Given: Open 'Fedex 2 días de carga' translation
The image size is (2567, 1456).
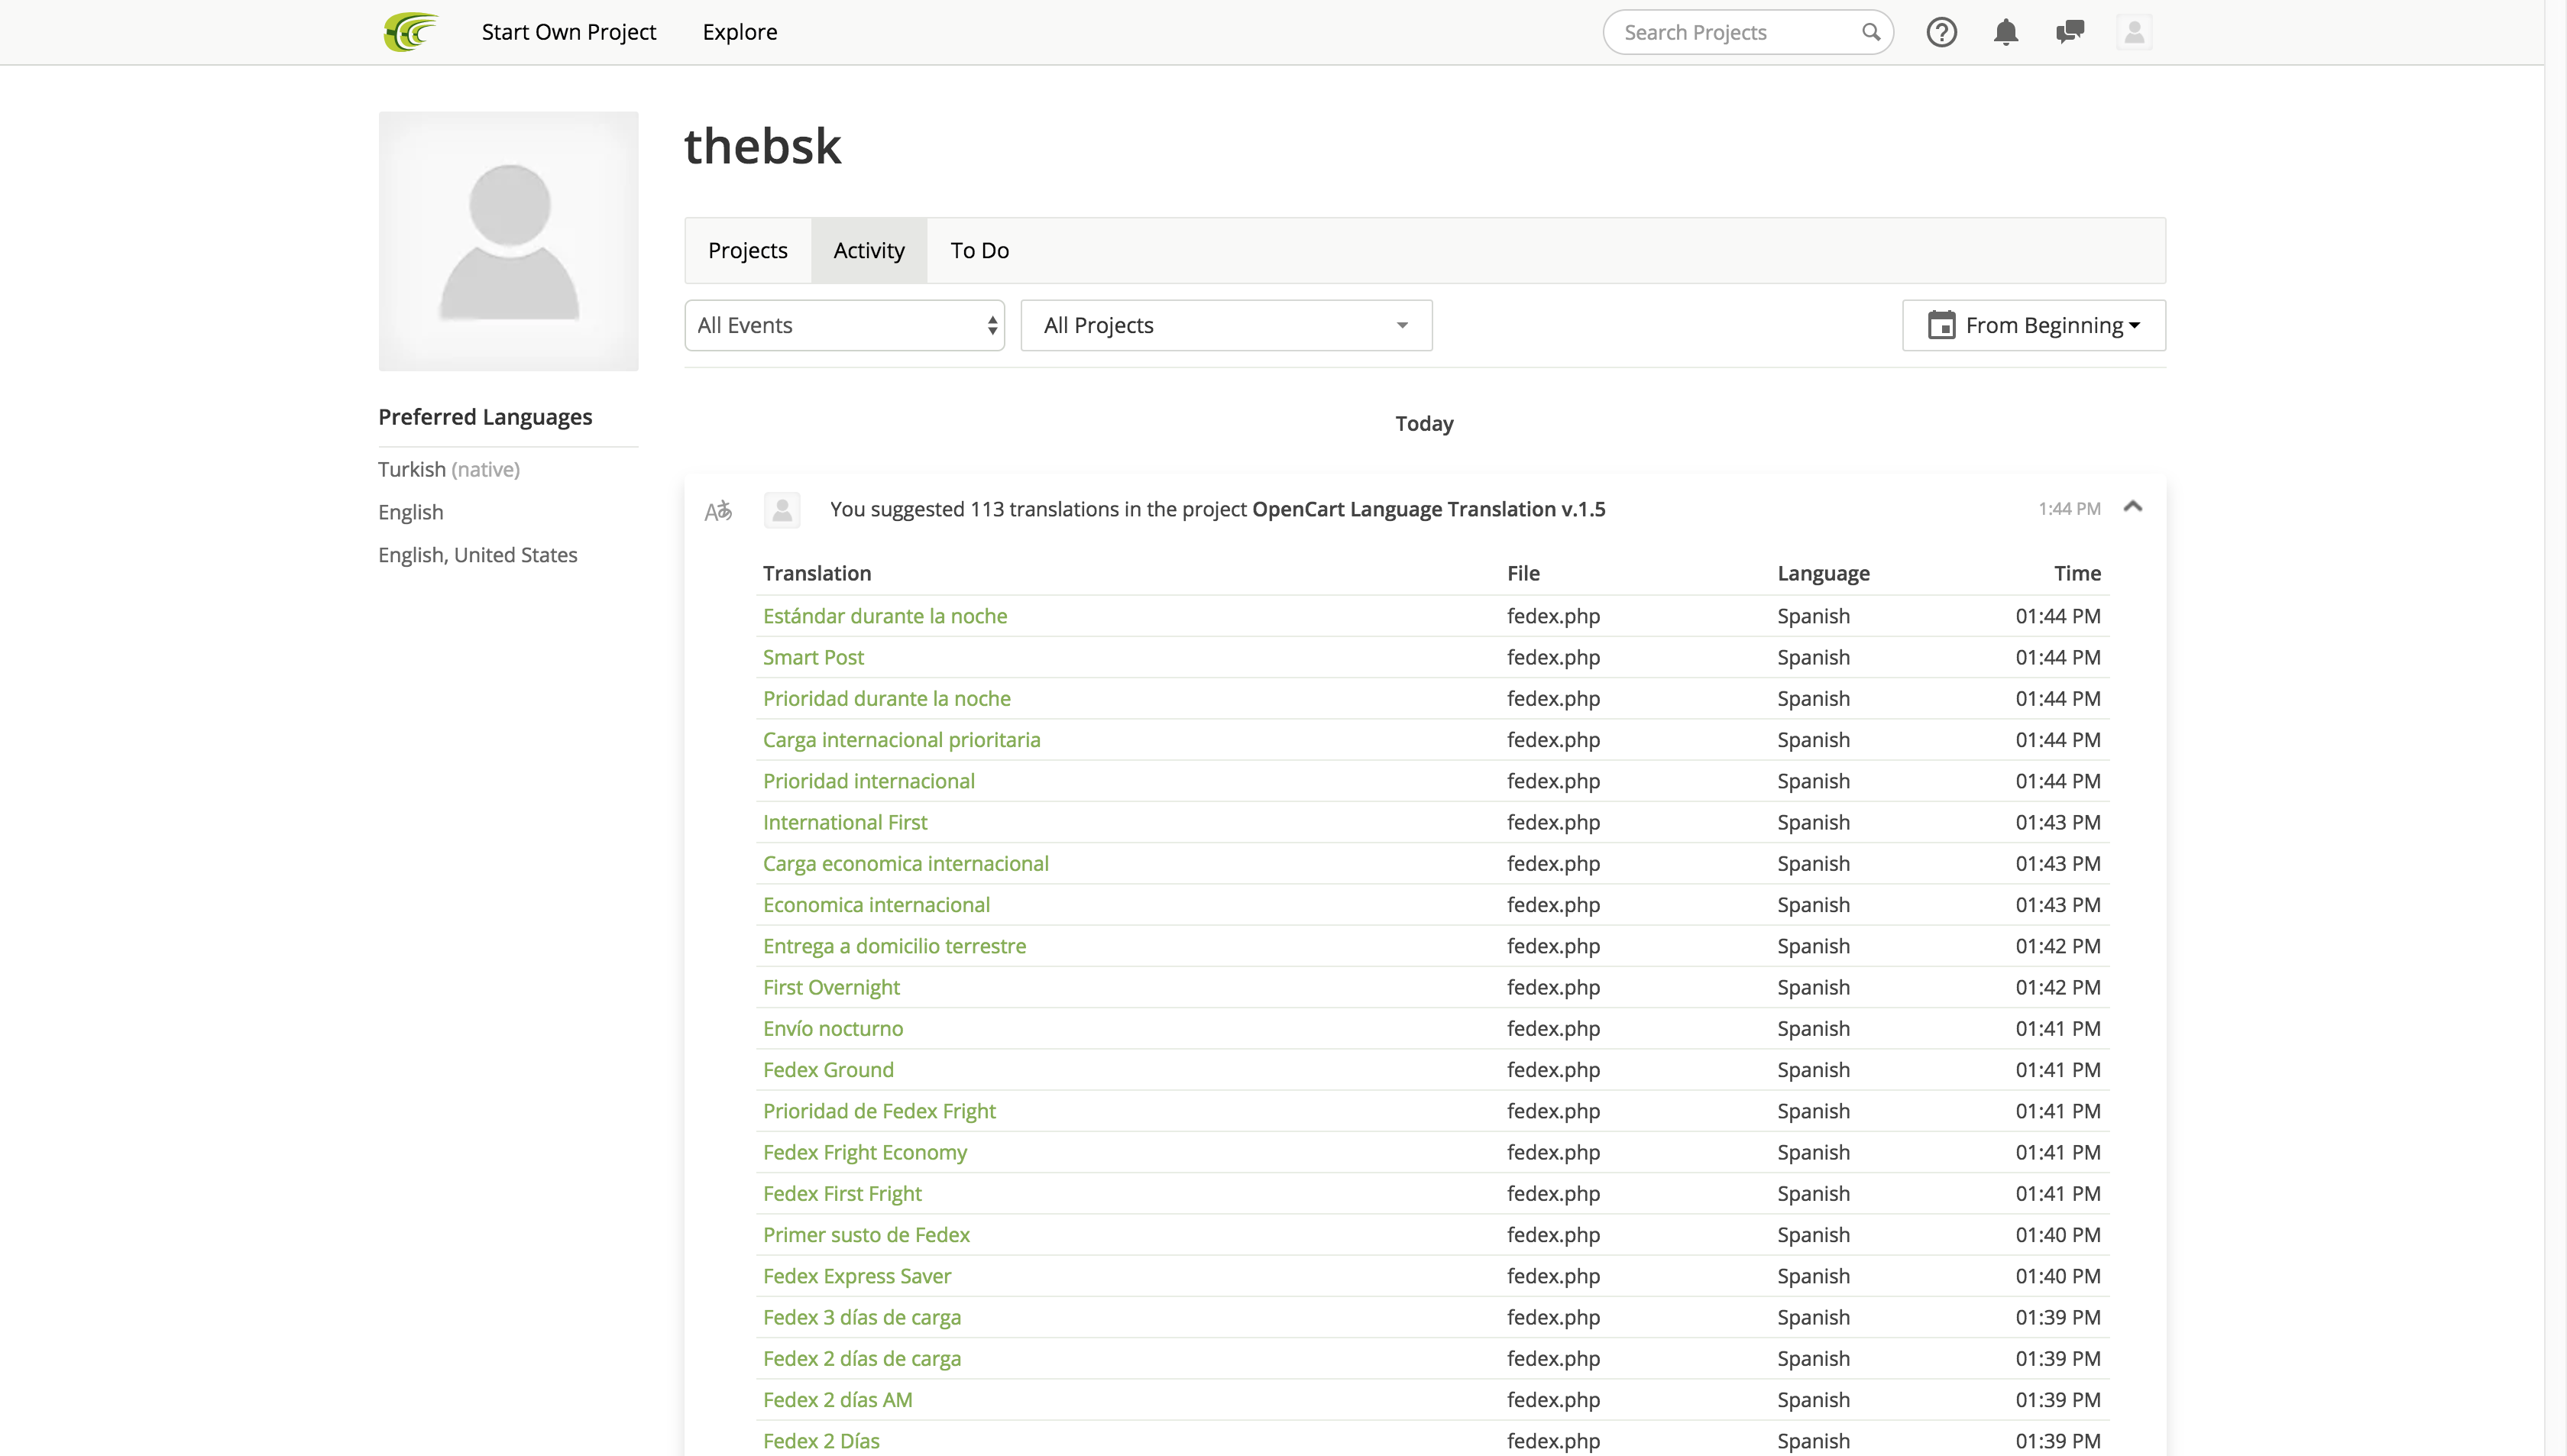Looking at the screenshot, I should click(861, 1358).
